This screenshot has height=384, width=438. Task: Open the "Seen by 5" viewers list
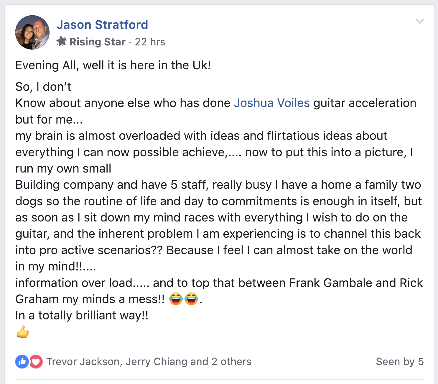click(399, 362)
